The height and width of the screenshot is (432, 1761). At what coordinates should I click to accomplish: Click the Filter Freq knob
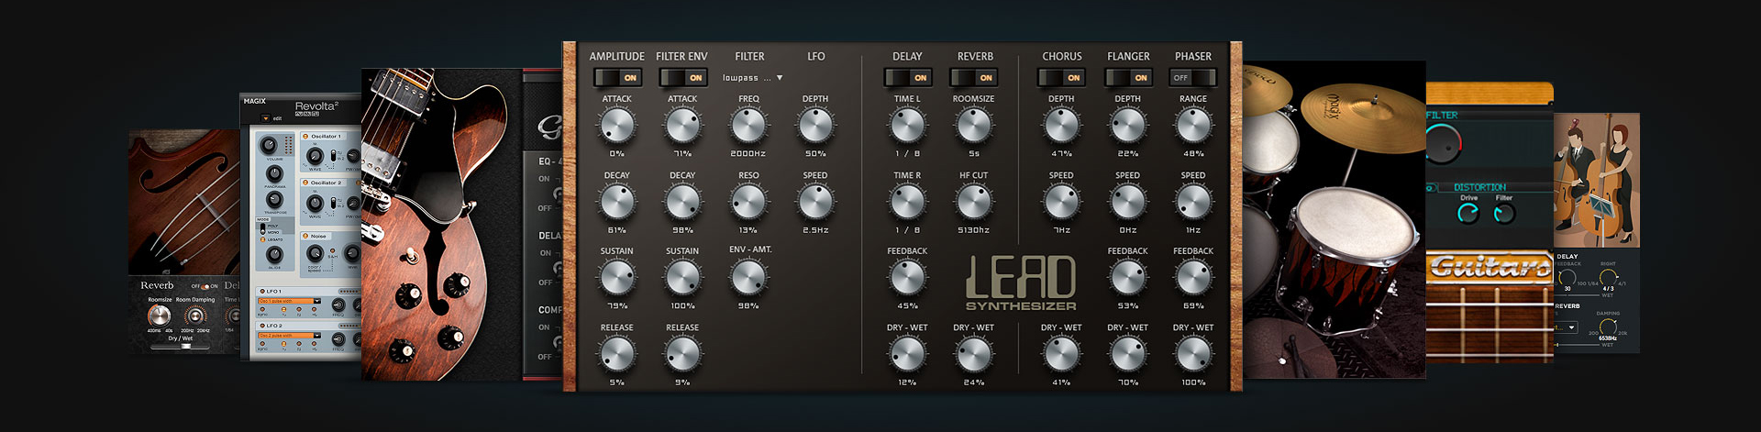748,126
